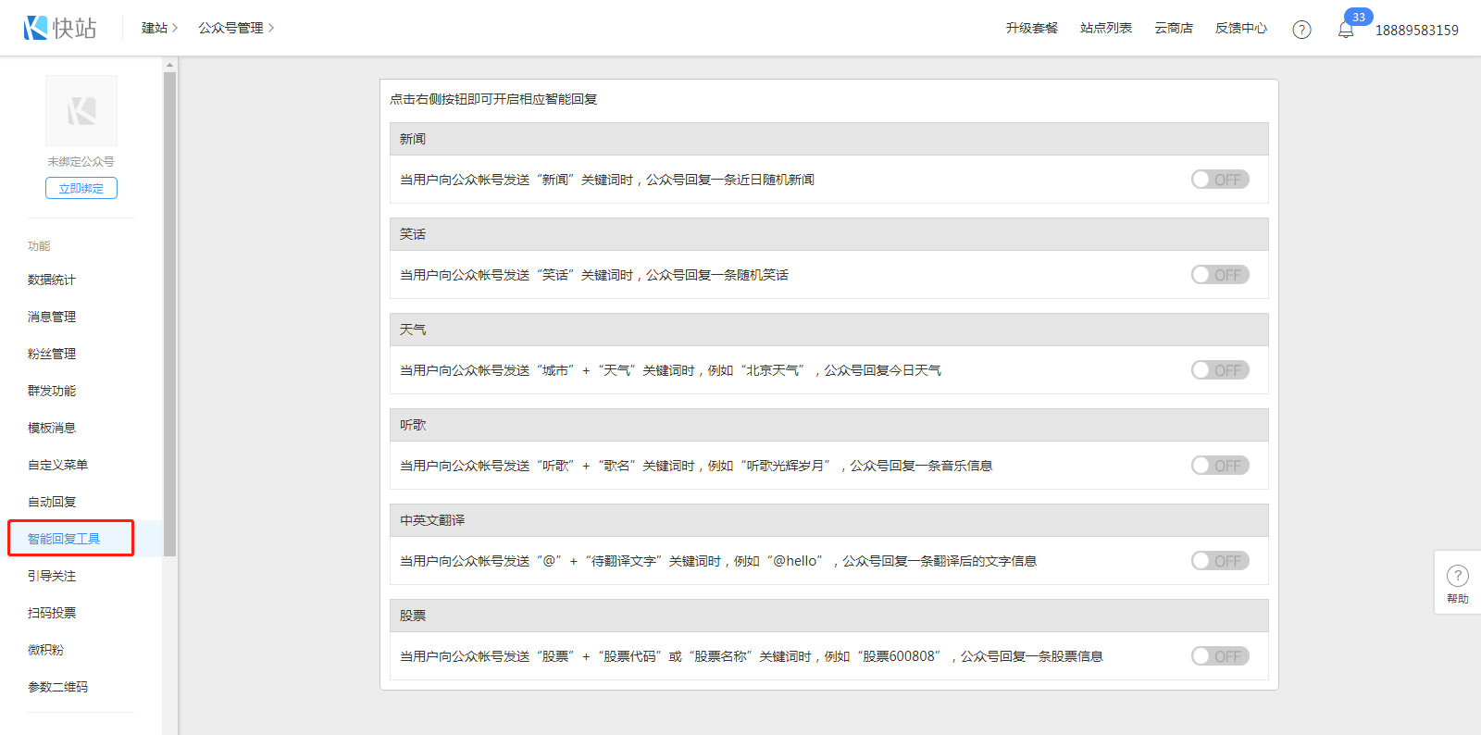This screenshot has height=735, width=1481.
Task: Enable the 新闻 smart reply toggle
Action: pyautogui.click(x=1219, y=180)
